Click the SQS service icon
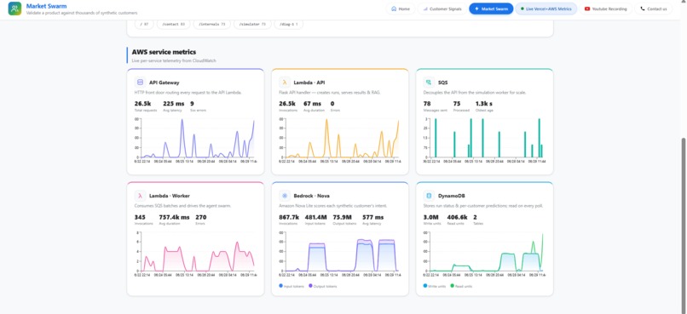 click(x=429, y=83)
